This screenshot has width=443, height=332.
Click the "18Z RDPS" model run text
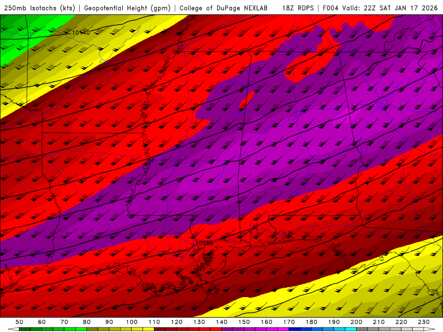point(298,8)
